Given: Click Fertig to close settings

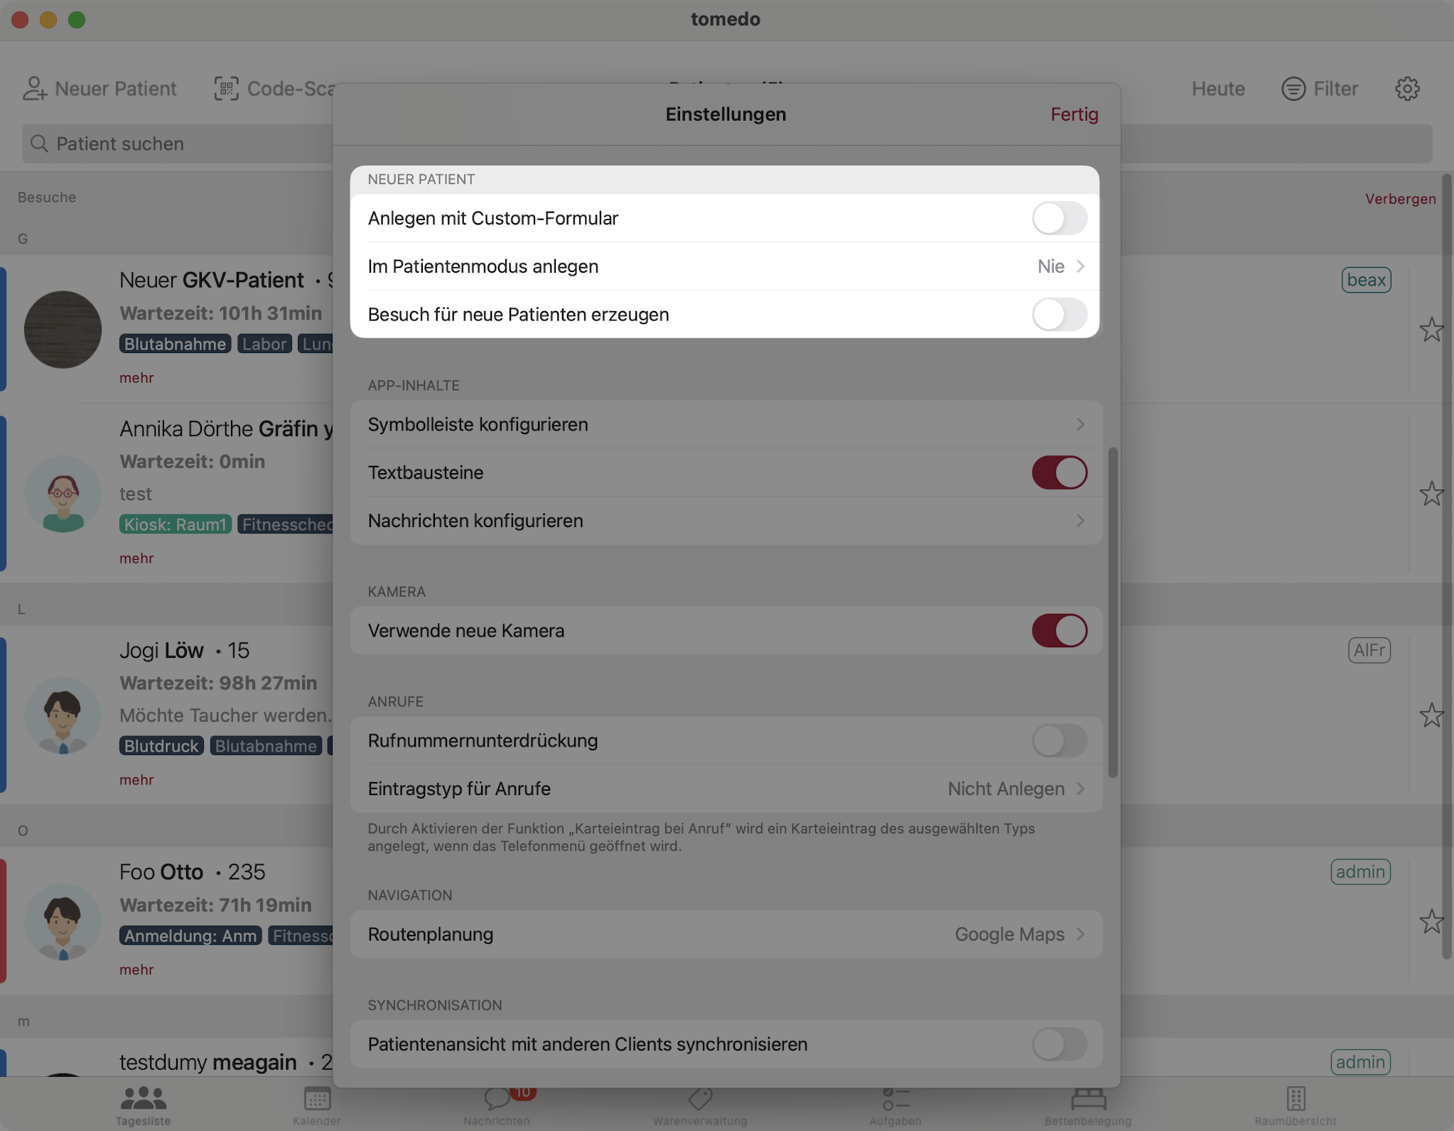Looking at the screenshot, I should tap(1074, 114).
